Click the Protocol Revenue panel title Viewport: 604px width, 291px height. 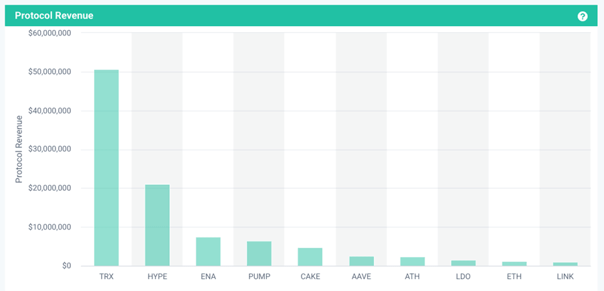tap(54, 15)
